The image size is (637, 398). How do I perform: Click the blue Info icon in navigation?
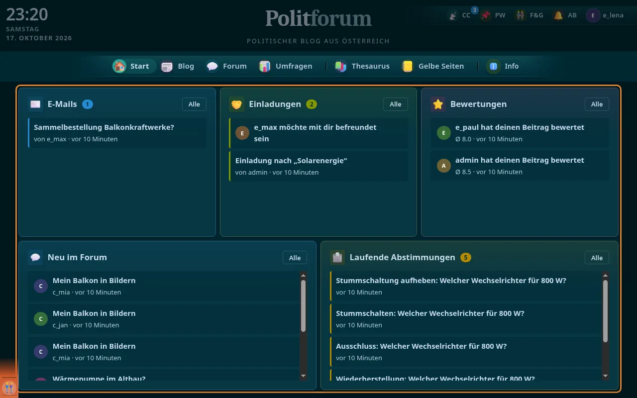(494, 66)
